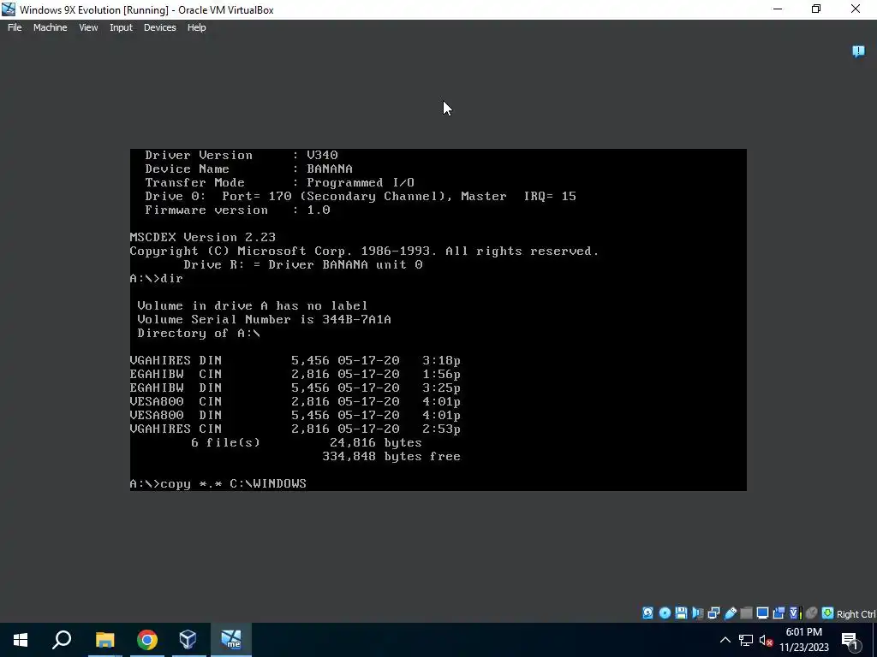Open the Input menu
This screenshot has width=877, height=657.
pos(121,27)
